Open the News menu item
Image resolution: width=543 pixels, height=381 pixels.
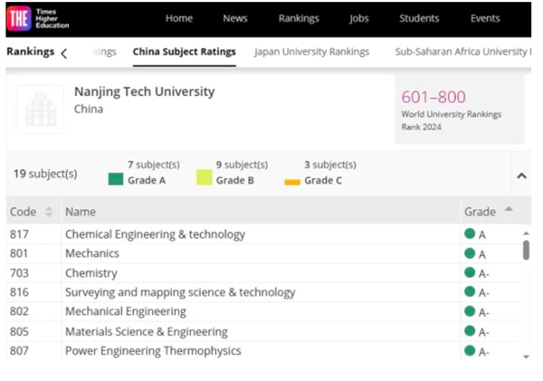235,18
